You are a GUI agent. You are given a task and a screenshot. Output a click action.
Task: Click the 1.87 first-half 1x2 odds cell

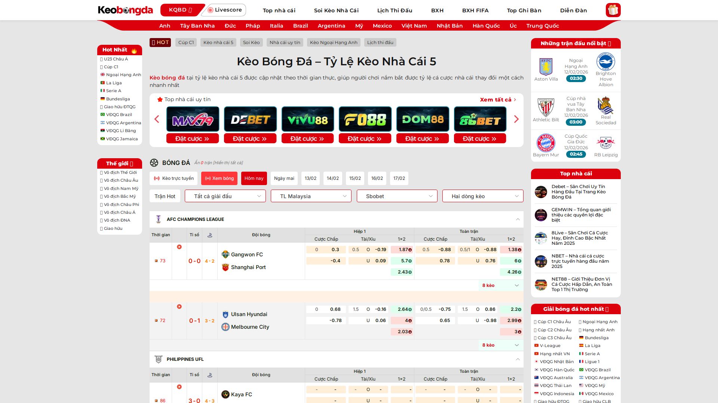[x=402, y=250]
